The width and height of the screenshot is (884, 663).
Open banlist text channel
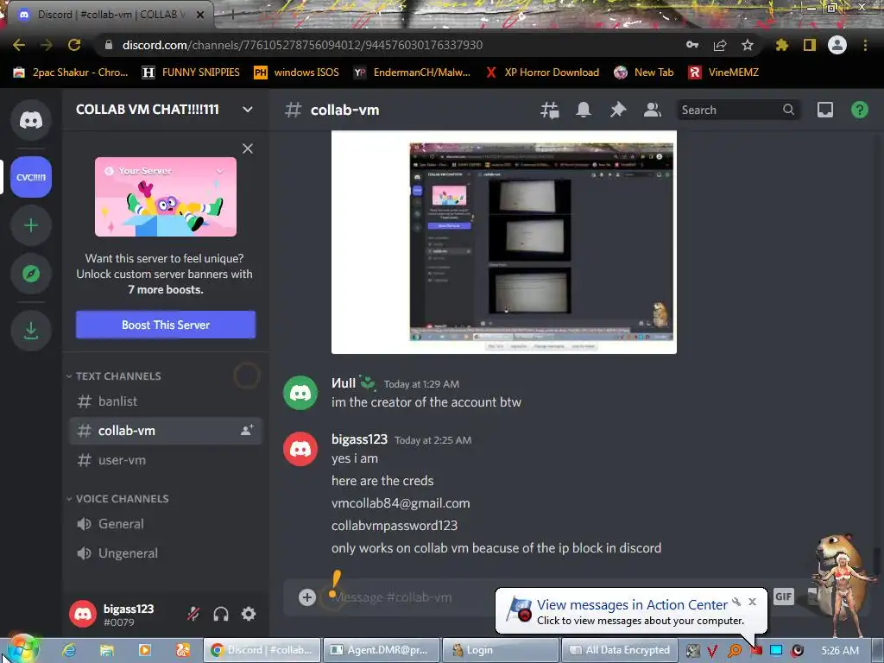click(x=166, y=401)
